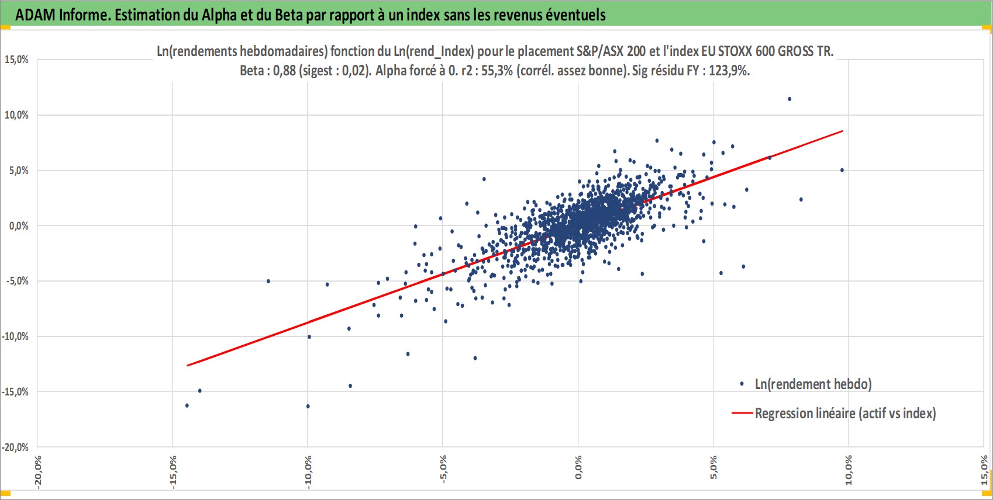Click the 15,0% vertical axis label

(16, 60)
